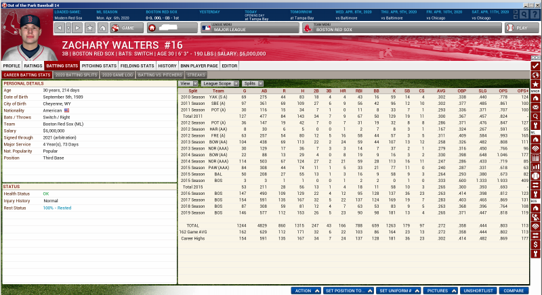Screen dimensions: 542x295
Task: Click the back navigation arrow
Action: pos(58,28)
